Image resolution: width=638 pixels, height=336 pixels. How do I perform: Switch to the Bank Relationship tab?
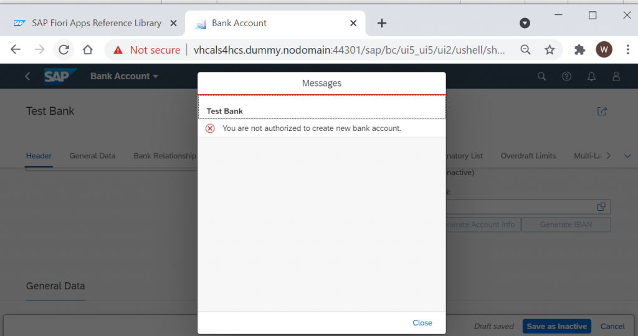point(164,156)
